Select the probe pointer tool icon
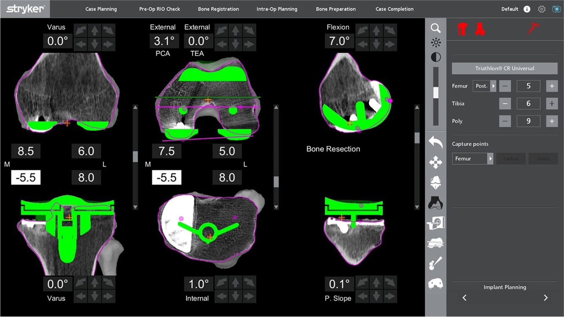The width and height of the screenshot is (564, 317). [x=435, y=263]
